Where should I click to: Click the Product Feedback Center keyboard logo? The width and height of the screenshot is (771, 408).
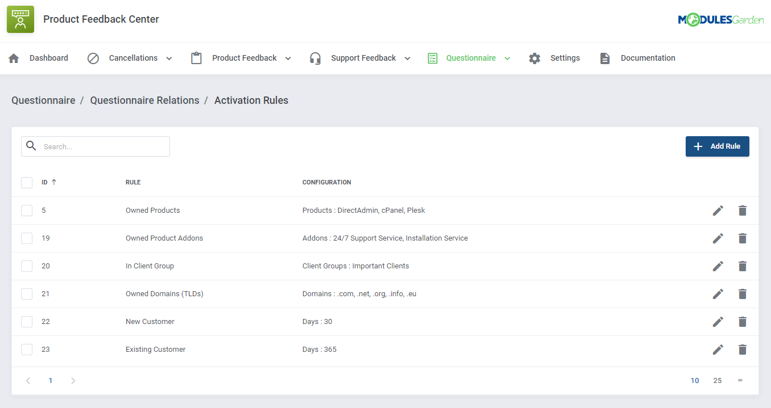coord(20,19)
